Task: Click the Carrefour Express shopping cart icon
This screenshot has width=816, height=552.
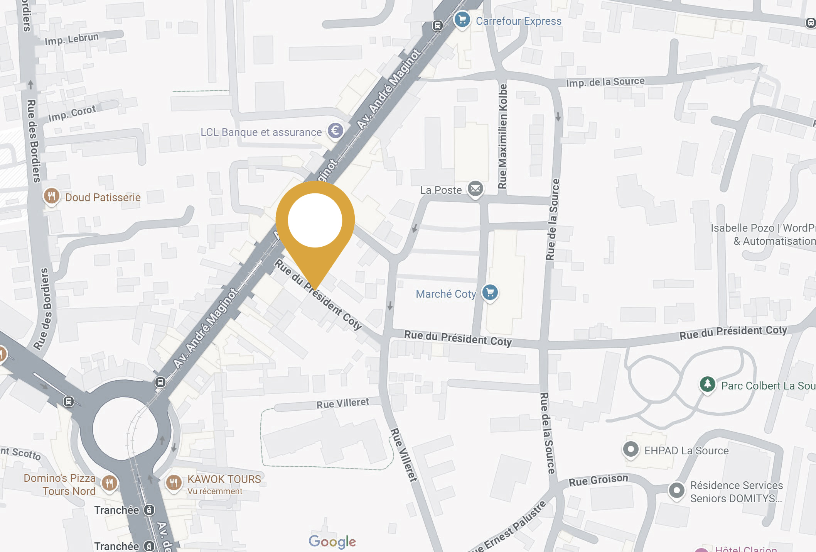Action: 462,20
